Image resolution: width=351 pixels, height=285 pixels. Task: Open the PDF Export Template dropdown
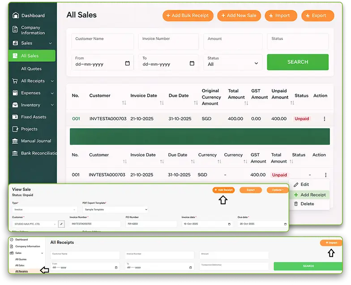[115, 209]
